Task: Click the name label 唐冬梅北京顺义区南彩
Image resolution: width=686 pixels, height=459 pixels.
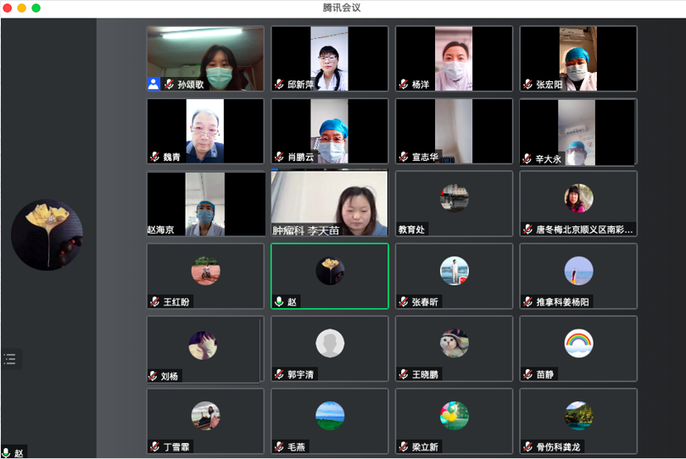Action: pos(583,229)
